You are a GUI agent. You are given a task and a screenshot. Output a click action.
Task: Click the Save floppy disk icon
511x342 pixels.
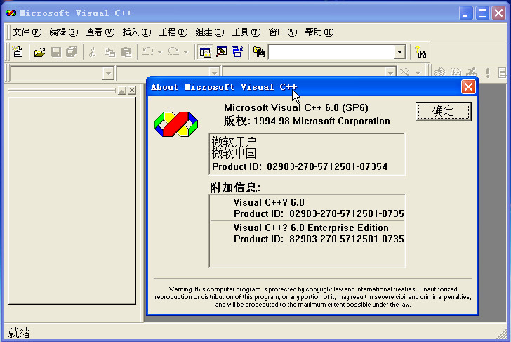tap(56, 52)
